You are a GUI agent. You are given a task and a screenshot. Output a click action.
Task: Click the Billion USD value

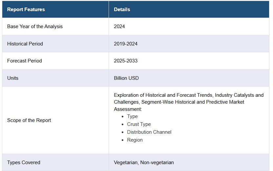click(126, 78)
